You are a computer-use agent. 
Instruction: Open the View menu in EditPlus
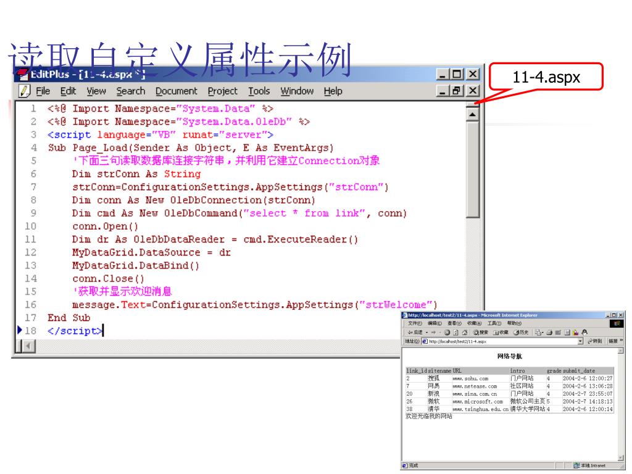96,91
